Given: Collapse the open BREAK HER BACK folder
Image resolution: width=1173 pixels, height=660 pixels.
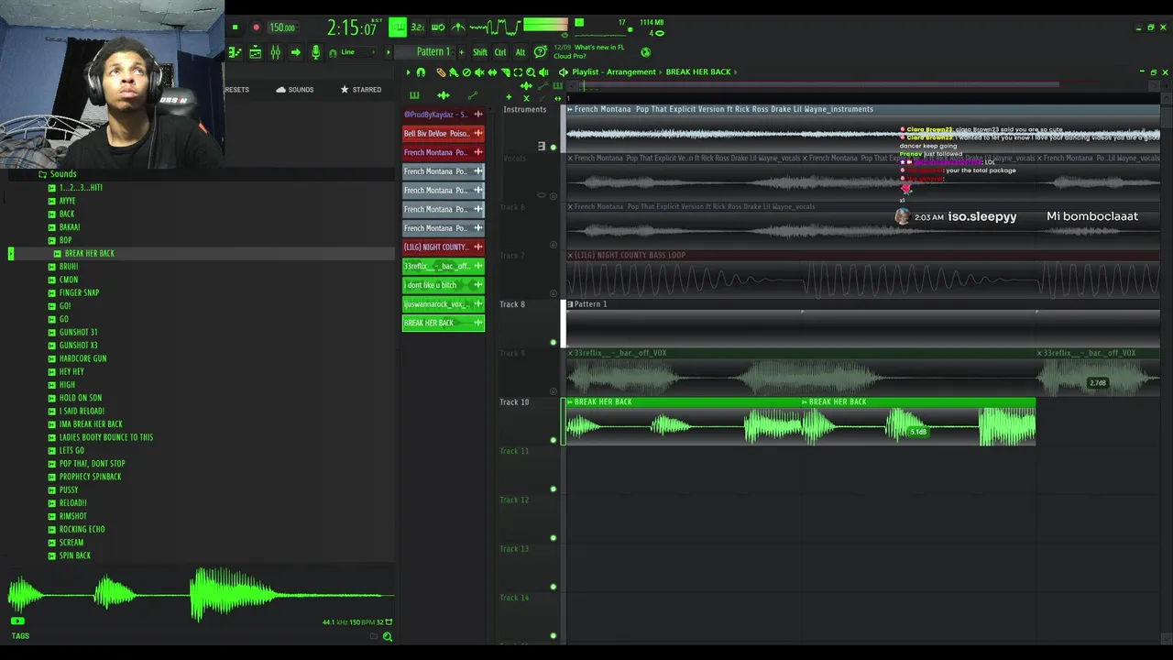Looking at the screenshot, I should pyautogui.click(x=84, y=253).
